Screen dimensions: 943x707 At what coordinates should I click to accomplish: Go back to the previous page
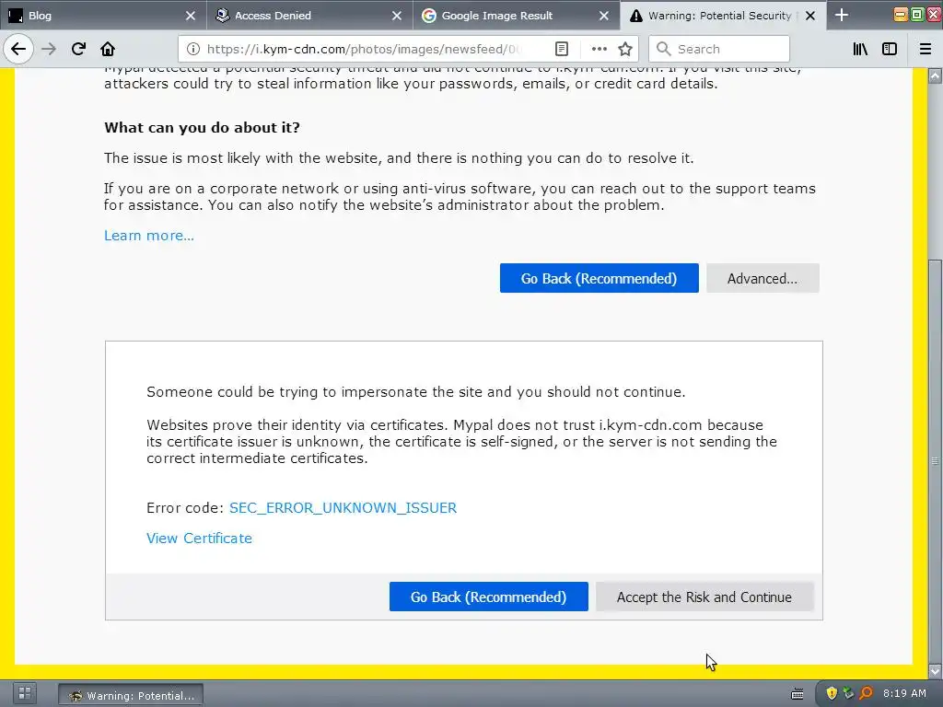click(18, 49)
